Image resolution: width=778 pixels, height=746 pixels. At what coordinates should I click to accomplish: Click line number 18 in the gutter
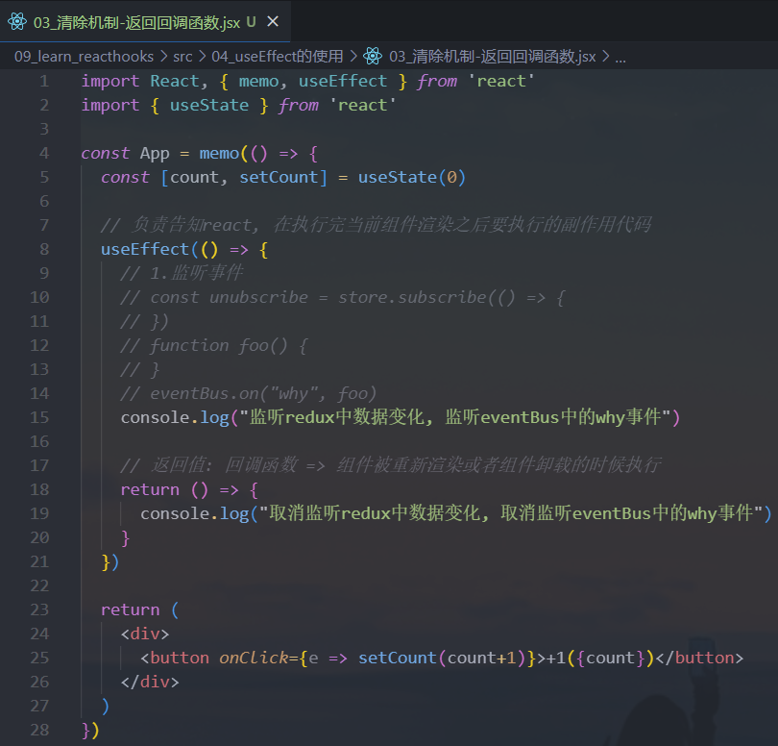point(39,489)
